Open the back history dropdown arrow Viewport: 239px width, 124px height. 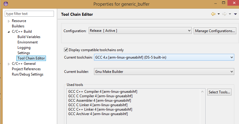[x=219, y=14]
